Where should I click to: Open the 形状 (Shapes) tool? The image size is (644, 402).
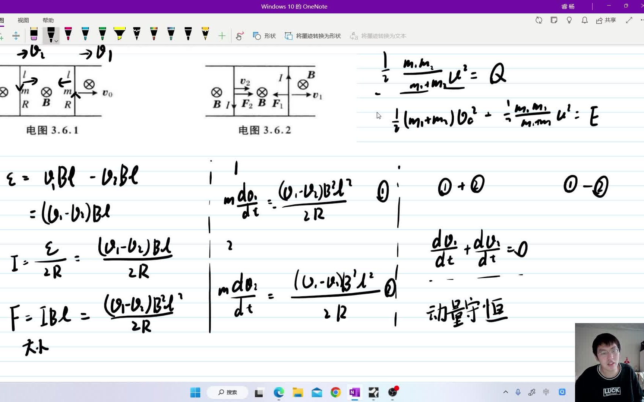click(x=264, y=36)
